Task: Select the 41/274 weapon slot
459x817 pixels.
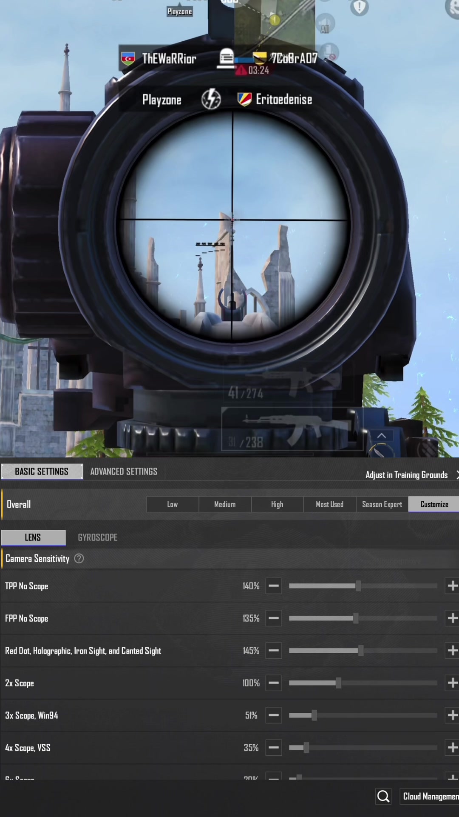Action: tap(289, 383)
